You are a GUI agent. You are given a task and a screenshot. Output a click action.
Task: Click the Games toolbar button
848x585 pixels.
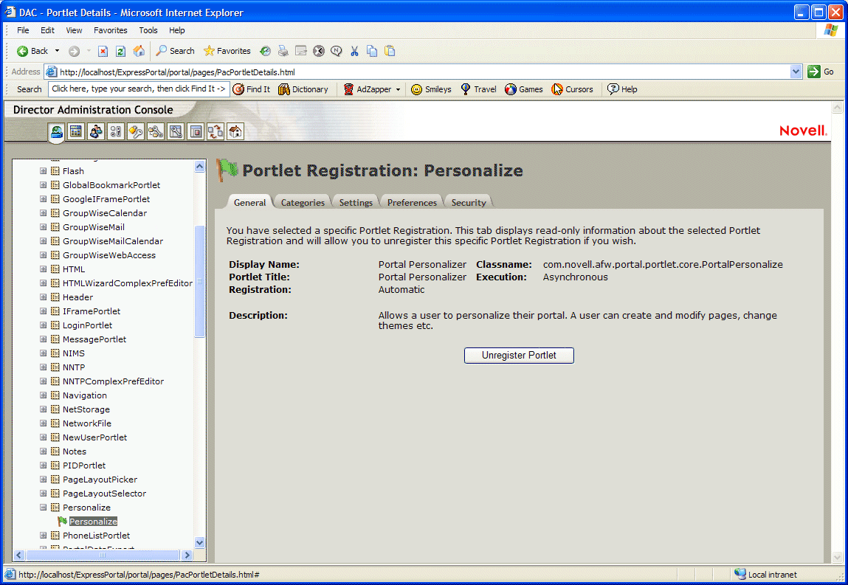(x=524, y=89)
